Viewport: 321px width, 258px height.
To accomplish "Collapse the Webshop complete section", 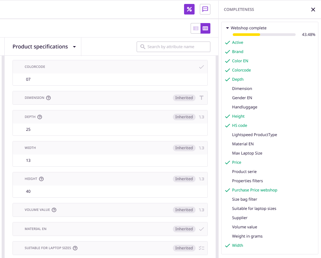I will point(227,28).
